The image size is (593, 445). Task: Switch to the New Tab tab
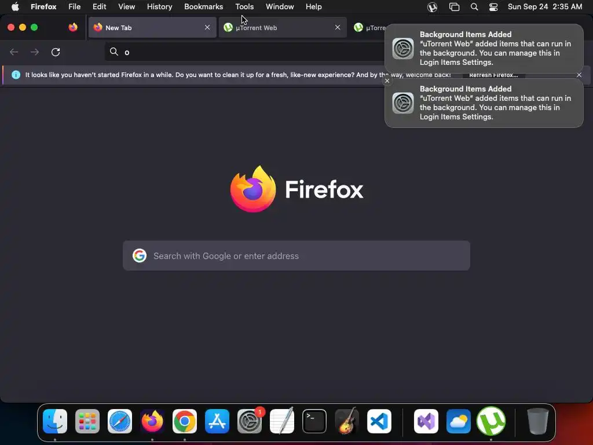point(152,28)
